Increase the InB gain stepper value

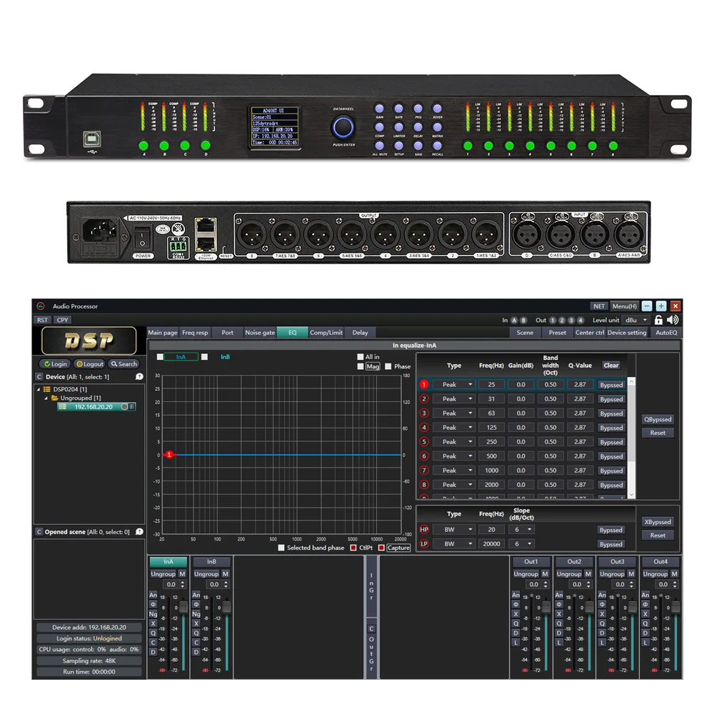(x=226, y=582)
